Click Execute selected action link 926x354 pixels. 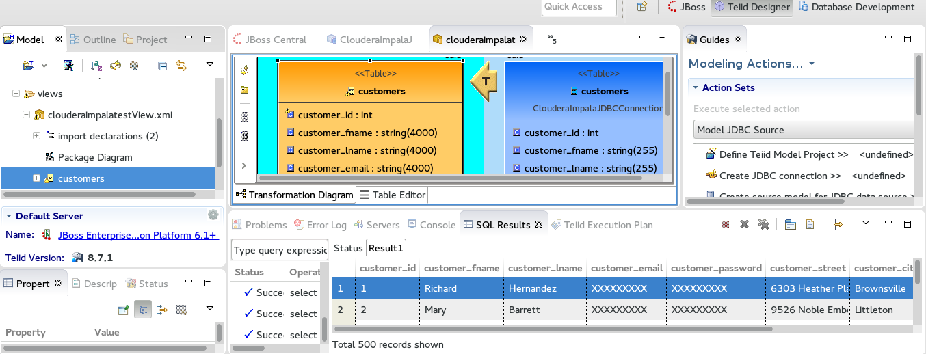(x=746, y=109)
